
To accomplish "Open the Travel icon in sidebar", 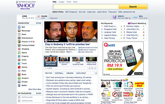I will click(x=19, y=63).
